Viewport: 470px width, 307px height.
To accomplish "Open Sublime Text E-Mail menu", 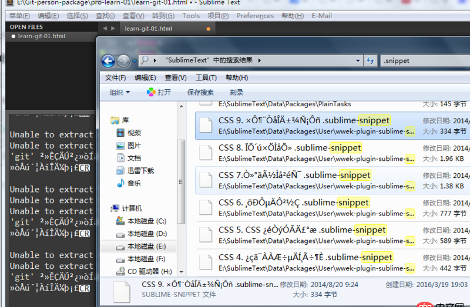I will pos(321,16).
